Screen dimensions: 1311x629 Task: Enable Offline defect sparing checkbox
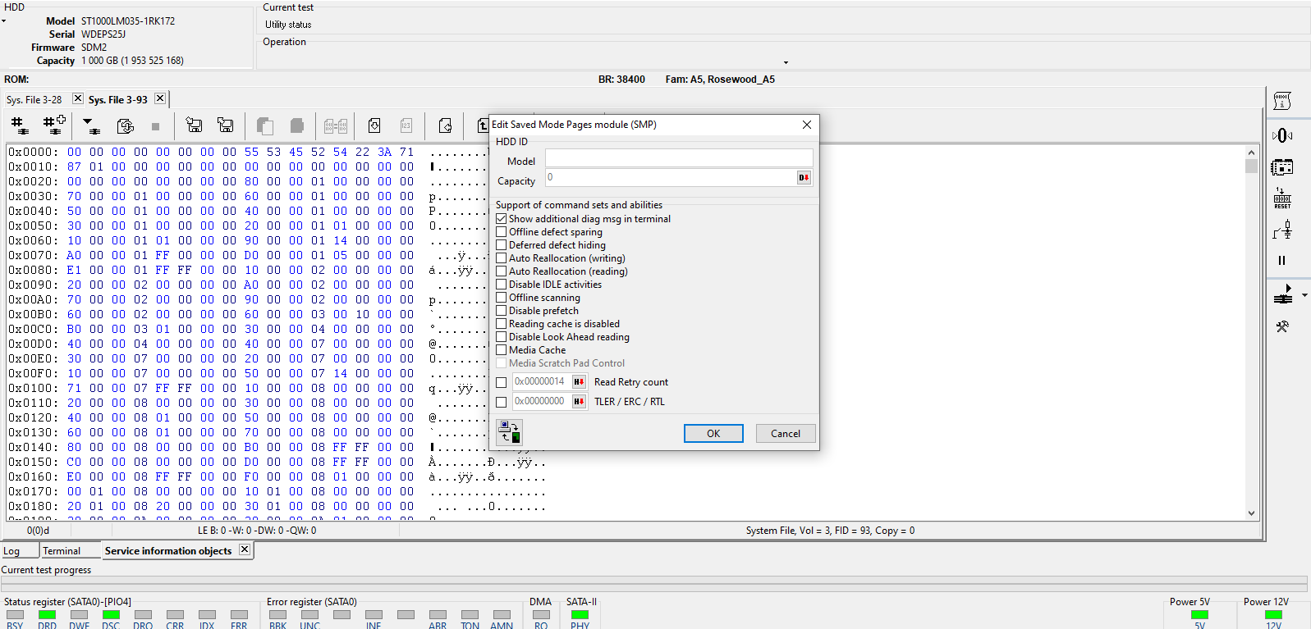pos(502,232)
